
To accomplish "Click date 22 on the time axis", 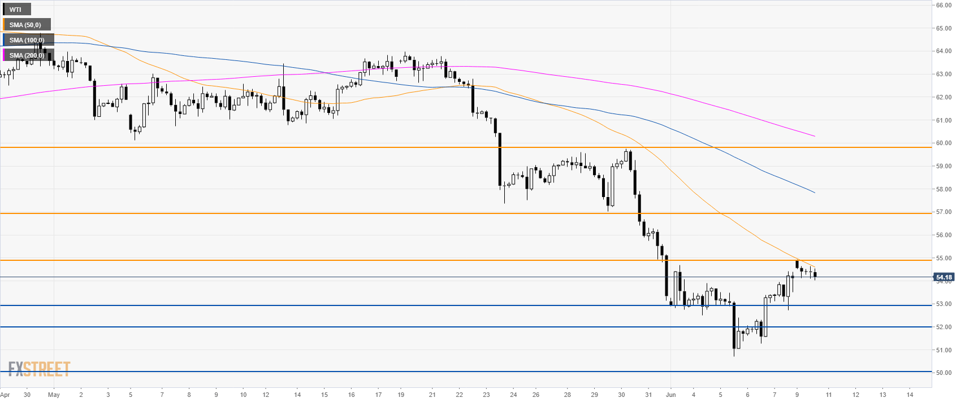I will pos(459,395).
